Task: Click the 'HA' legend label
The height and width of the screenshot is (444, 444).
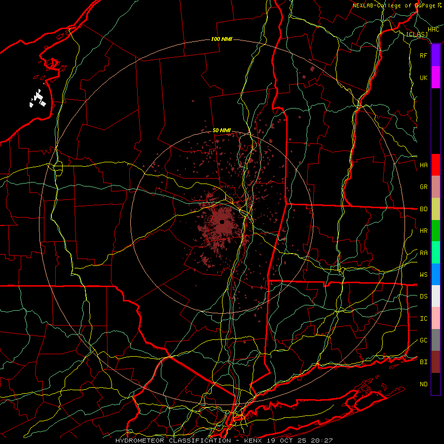Action: pyautogui.click(x=423, y=165)
